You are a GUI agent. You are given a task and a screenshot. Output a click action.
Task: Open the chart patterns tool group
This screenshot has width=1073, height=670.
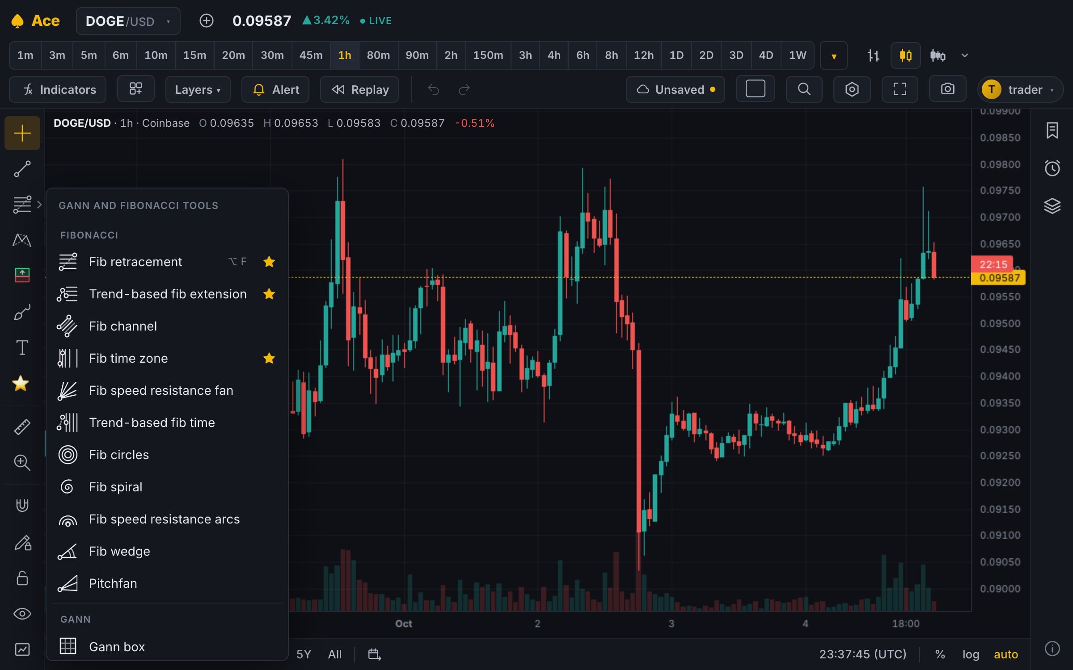[22, 240]
